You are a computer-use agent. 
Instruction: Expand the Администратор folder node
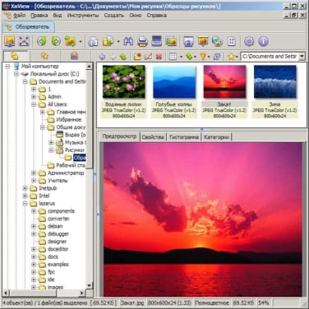tap(34, 173)
